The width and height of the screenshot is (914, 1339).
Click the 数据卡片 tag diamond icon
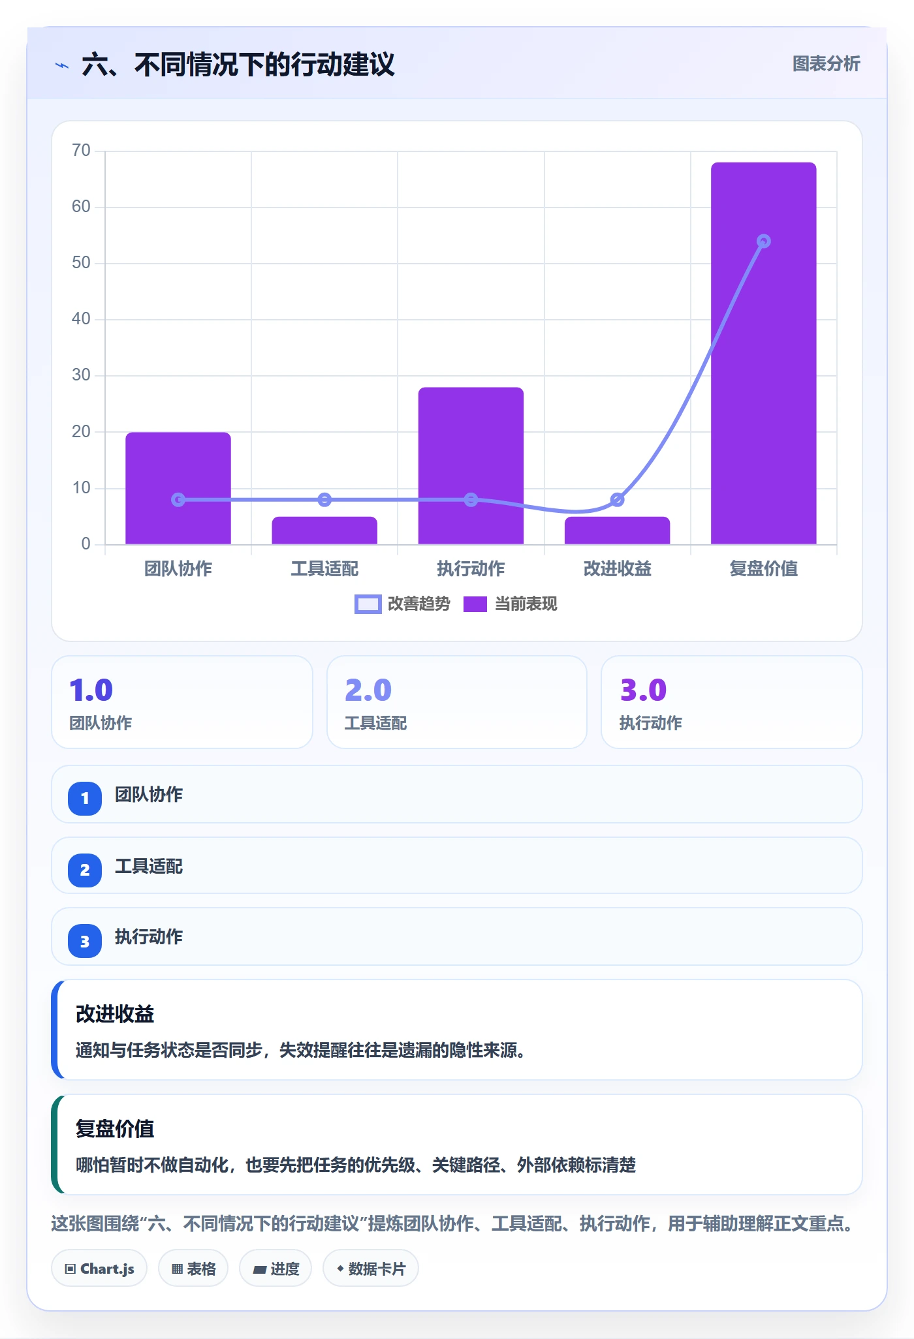tap(340, 1269)
